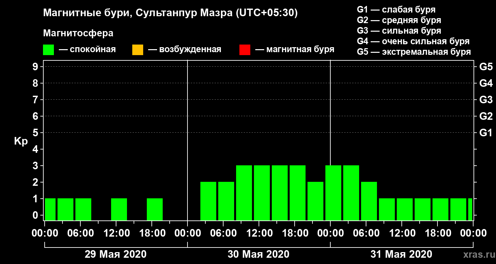Click the G1 label on right axis

click(x=486, y=133)
